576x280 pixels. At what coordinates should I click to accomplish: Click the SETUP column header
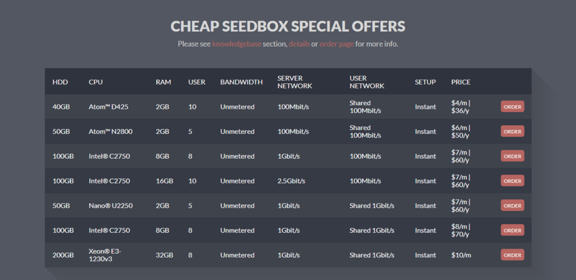click(425, 82)
